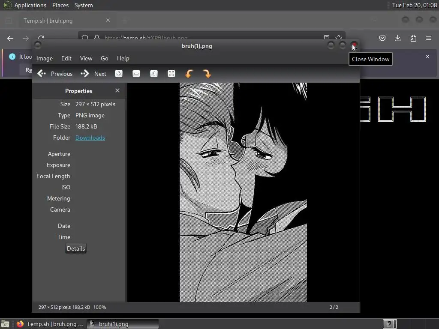Image resolution: width=439 pixels, height=329 pixels.
Task: Click Firefox back arrow button
Action: 10,38
